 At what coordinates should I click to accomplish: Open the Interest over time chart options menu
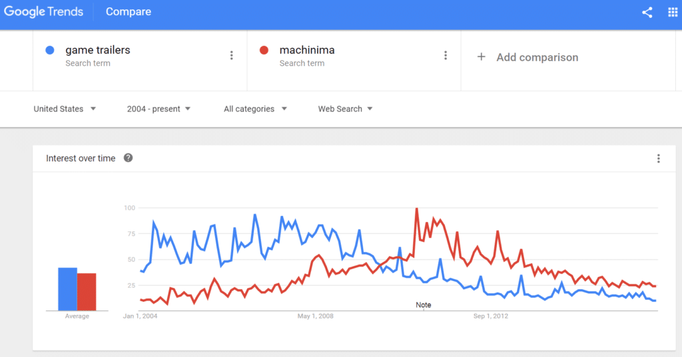[x=659, y=158]
